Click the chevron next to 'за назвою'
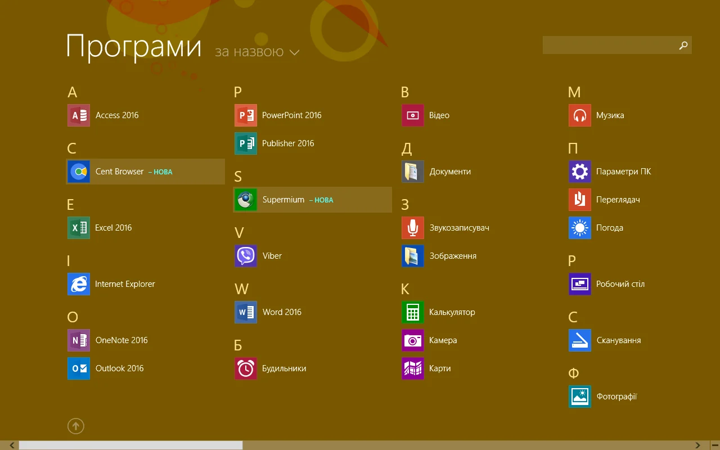 coord(294,53)
